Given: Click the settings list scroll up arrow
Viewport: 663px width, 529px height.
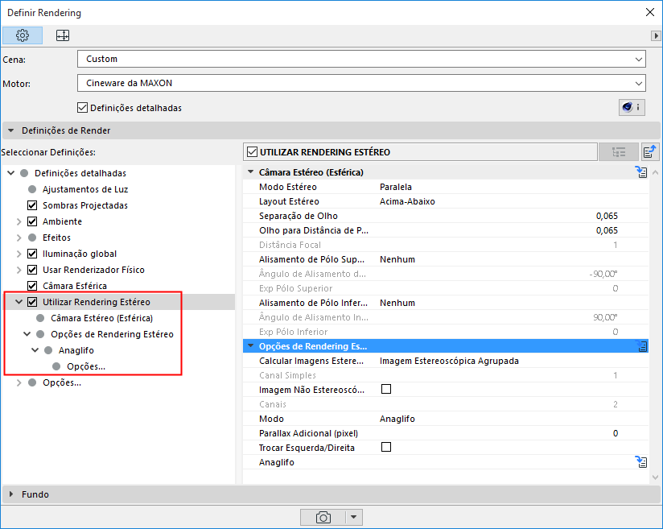Looking at the screenshot, I should pyautogui.click(x=656, y=172).
